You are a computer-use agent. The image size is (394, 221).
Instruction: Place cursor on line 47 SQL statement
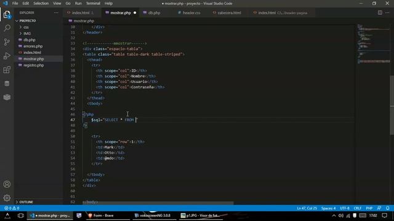coord(115,120)
